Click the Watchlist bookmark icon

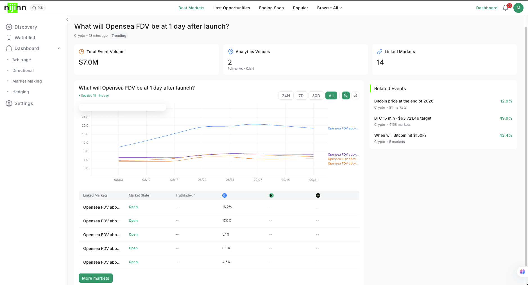click(x=9, y=38)
